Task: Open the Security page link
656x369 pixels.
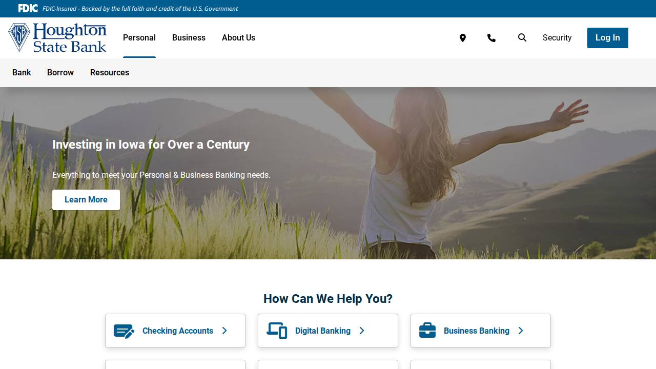Action: [x=557, y=37]
